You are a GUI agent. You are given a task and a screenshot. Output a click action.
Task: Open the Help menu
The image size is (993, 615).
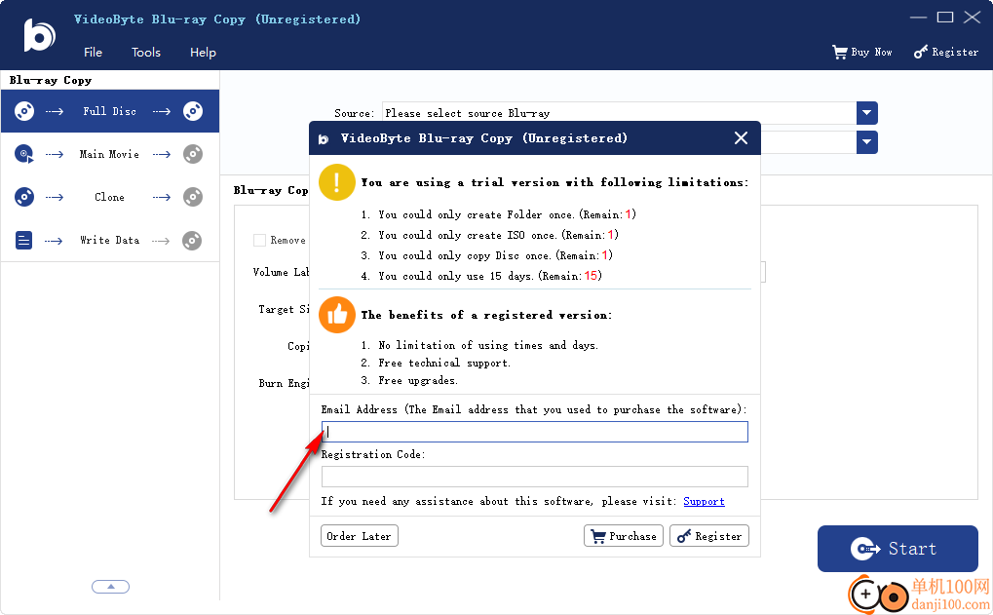point(203,53)
